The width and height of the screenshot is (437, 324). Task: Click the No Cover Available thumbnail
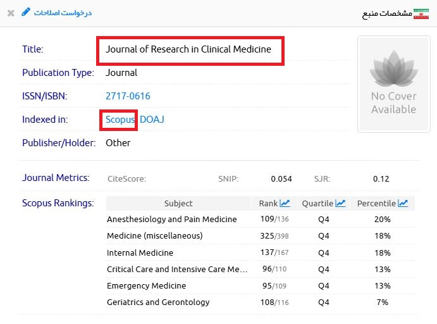tap(393, 84)
